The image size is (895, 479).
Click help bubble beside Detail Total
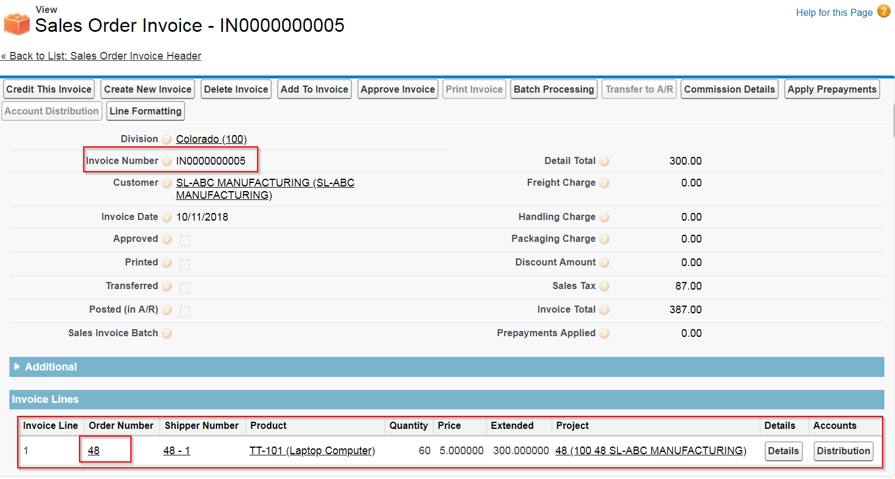coord(604,161)
